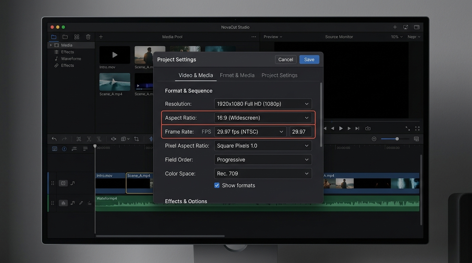Open the Pixel Aspect Ratio dropdown
This screenshot has width=472, height=263.
(x=263, y=146)
